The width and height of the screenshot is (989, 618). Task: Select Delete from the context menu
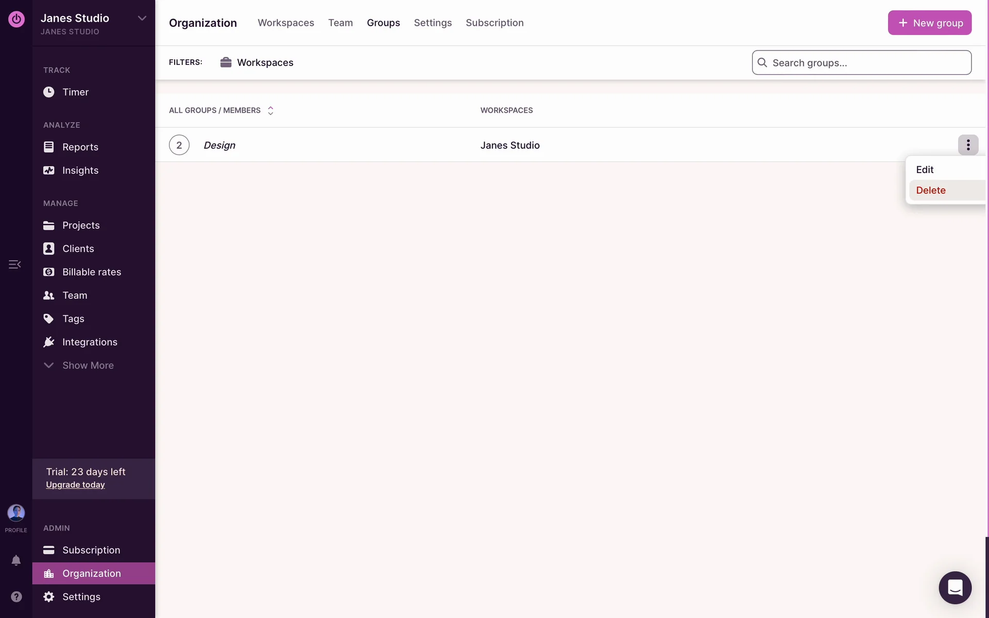point(930,191)
